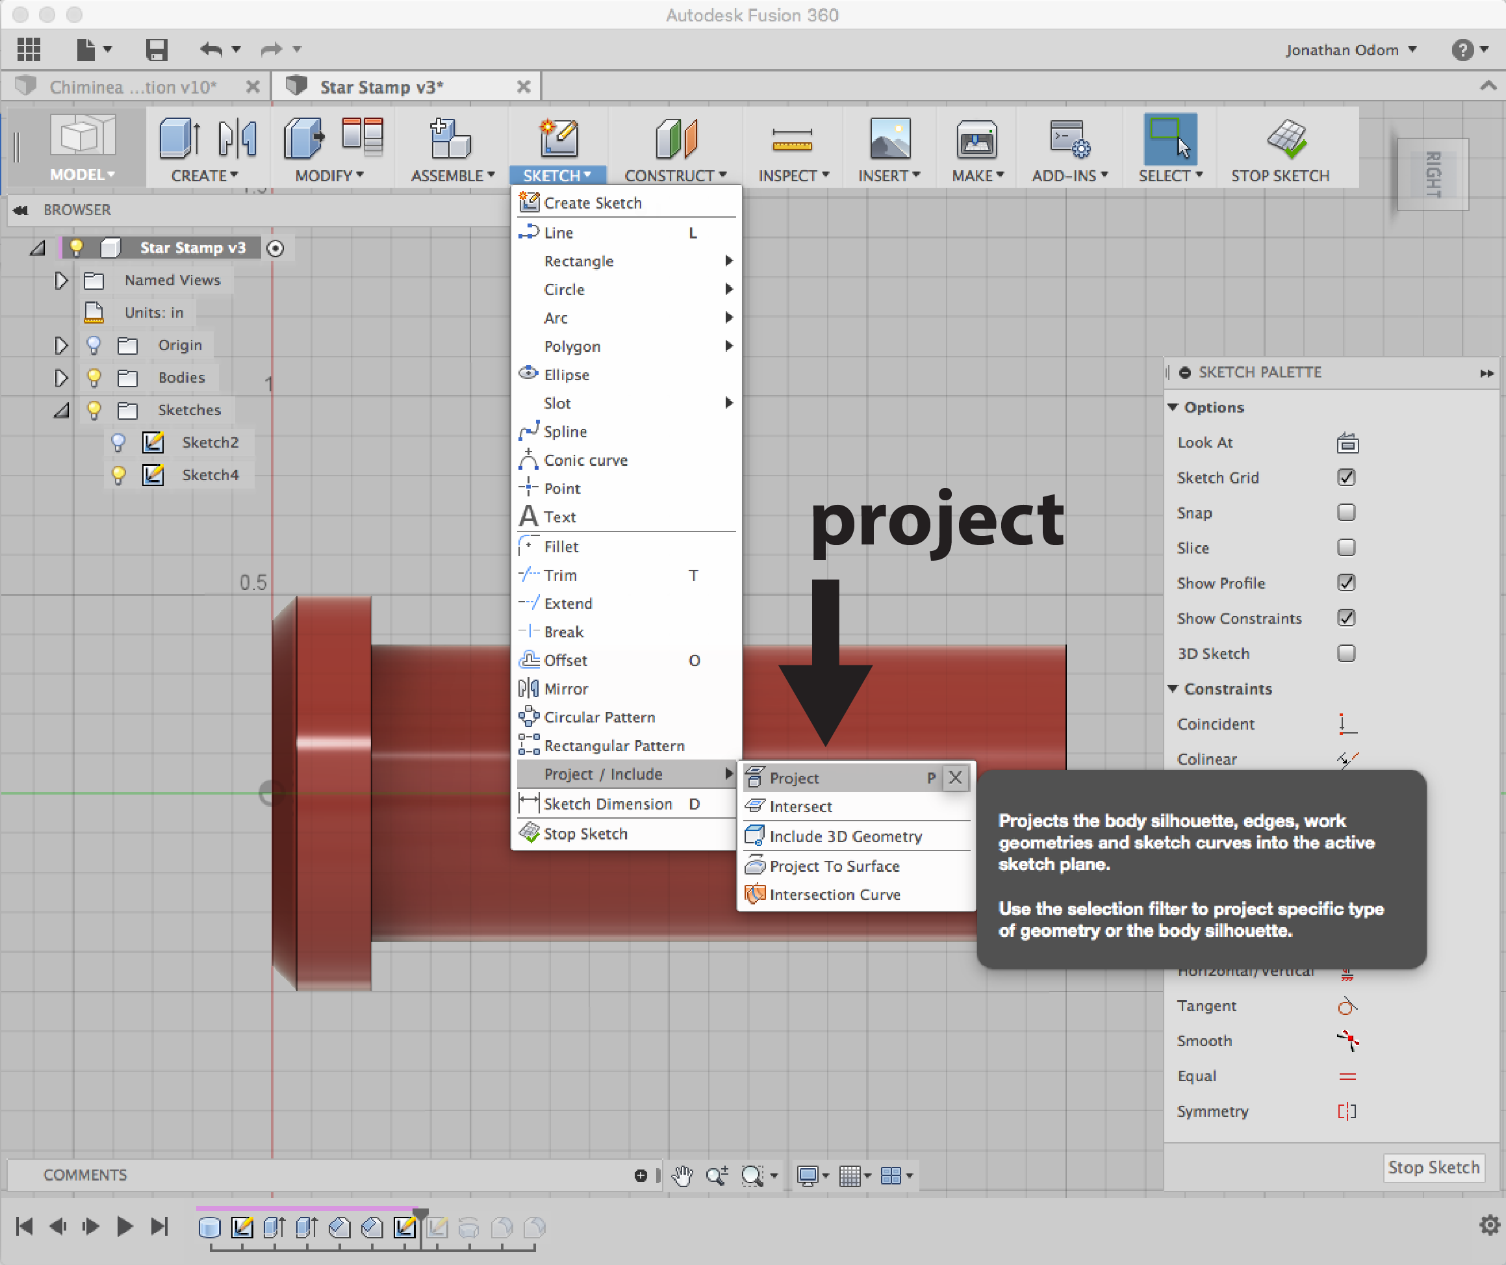Click the Pan hand tool icon
1506x1265 pixels.
tap(682, 1176)
